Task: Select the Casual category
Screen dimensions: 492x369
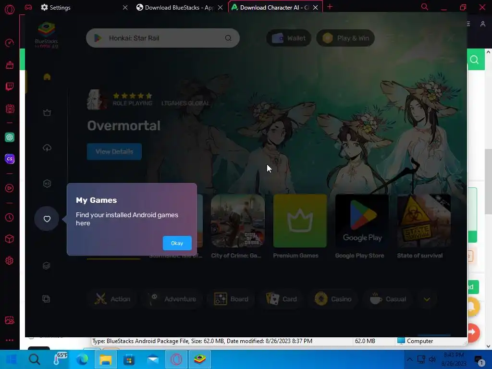Action: click(388, 299)
